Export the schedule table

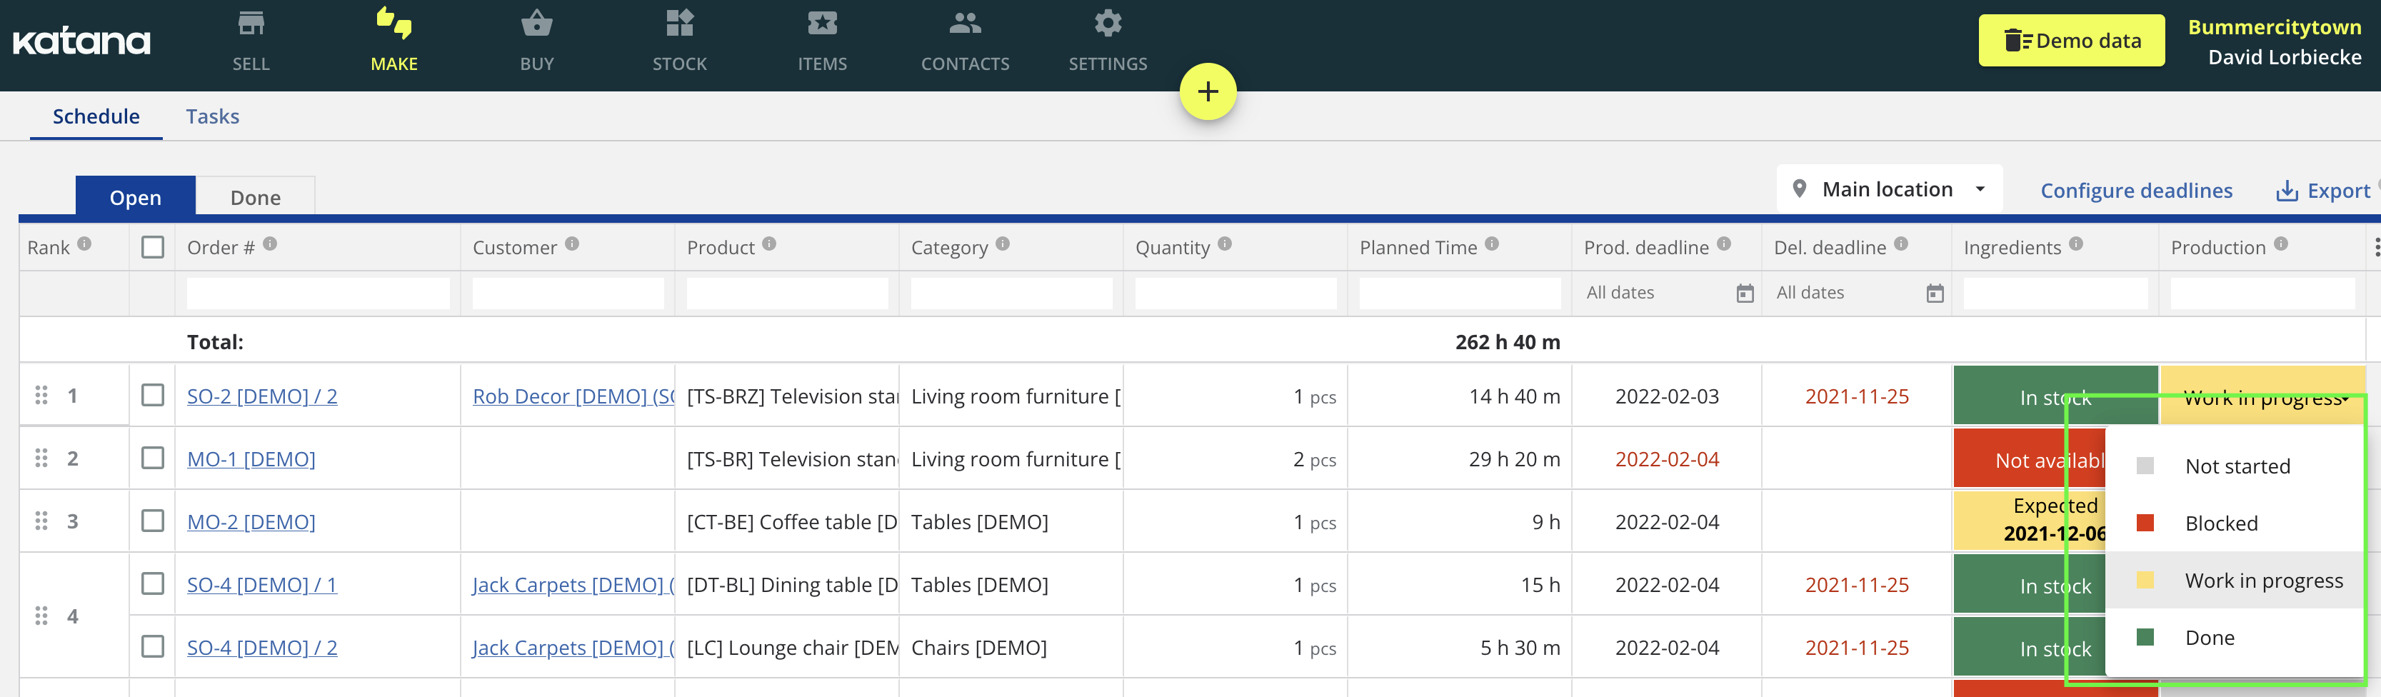[x=2322, y=191]
